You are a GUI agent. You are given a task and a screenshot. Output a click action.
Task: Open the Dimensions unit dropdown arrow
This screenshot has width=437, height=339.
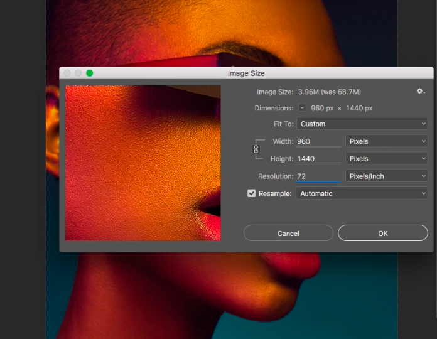coord(302,107)
